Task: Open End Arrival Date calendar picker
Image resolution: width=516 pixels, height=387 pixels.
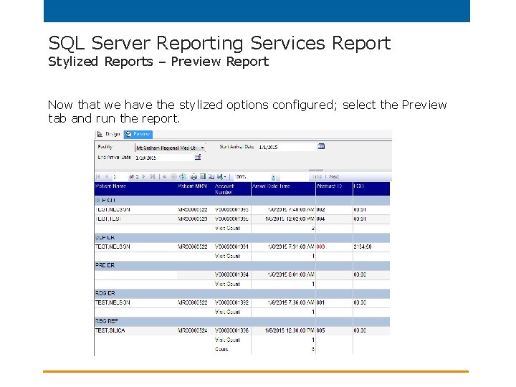Action: pyautogui.click(x=198, y=157)
